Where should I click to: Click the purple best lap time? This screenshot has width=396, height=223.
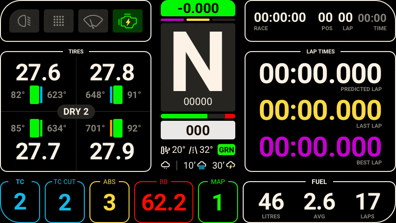click(320, 147)
